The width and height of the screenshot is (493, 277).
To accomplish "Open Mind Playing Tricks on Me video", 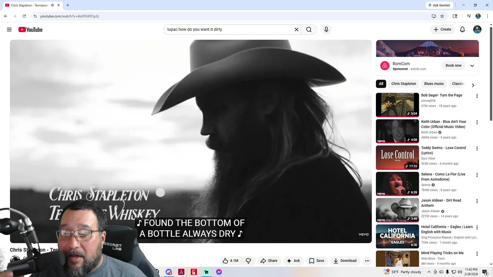I will 442,253.
